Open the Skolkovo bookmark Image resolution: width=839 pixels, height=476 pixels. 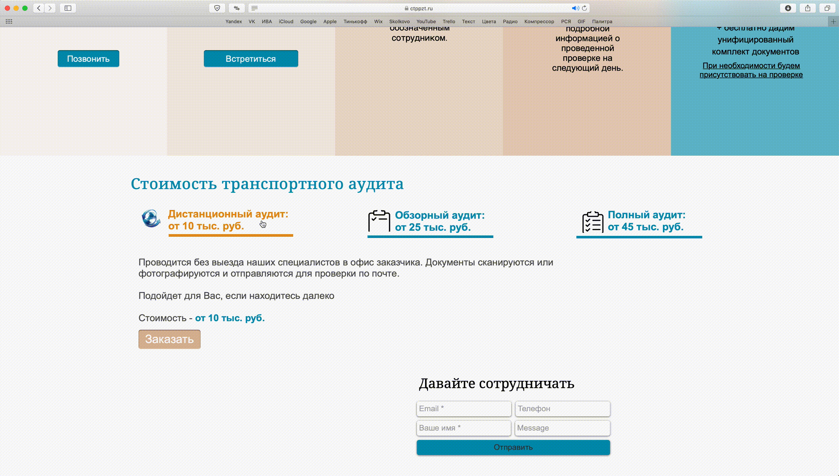point(399,21)
